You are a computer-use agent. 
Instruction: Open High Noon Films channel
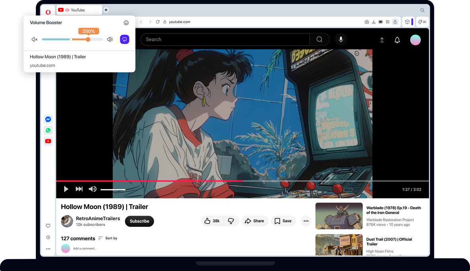click(380, 252)
